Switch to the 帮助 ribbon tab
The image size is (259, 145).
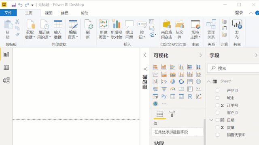tap(85, 13)
